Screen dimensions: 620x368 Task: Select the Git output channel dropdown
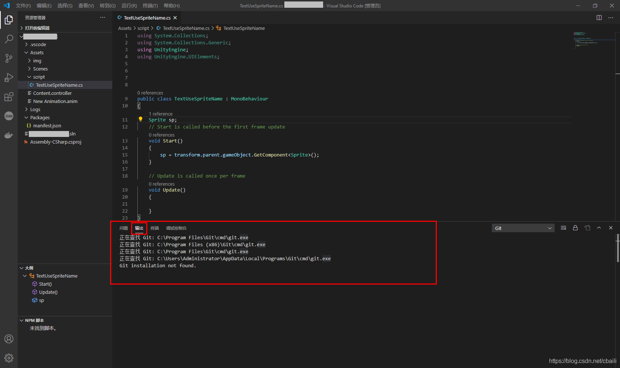click(523, 228)
